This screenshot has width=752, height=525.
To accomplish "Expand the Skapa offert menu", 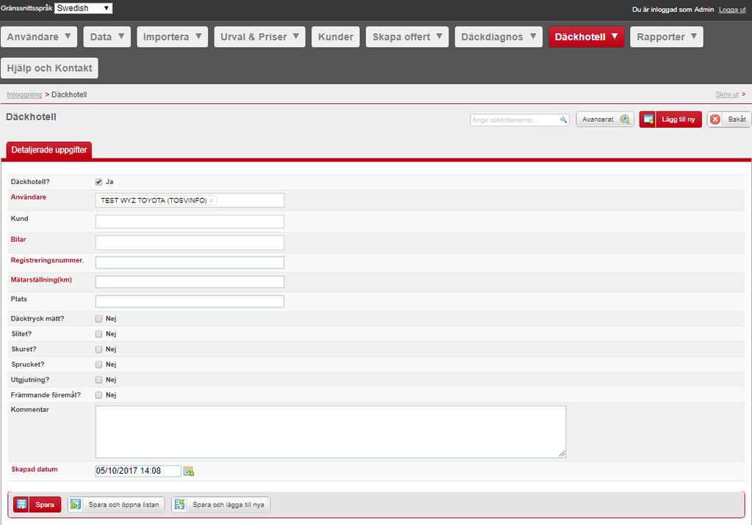I will point(407,37).
